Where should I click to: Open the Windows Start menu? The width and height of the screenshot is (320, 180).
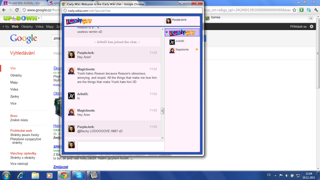(x=6, y=175)
